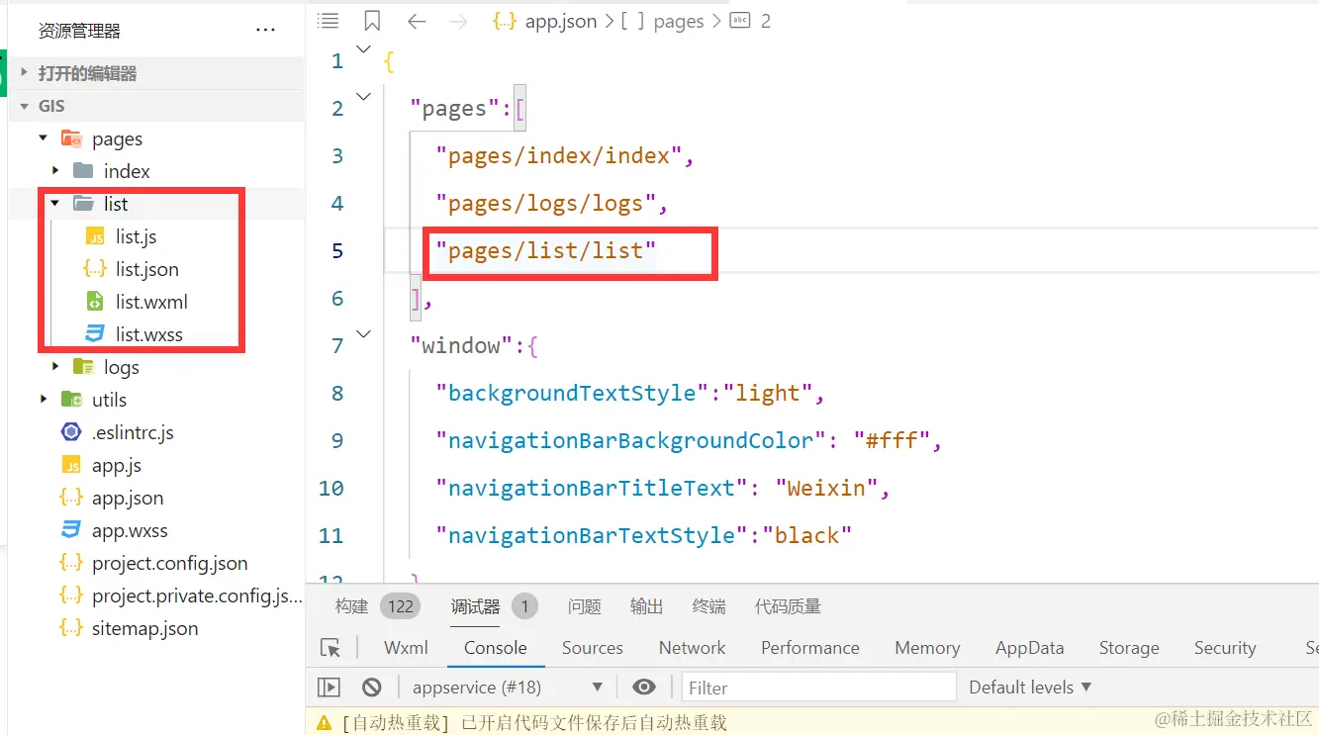
Task: Fold the root object at line 1
Action: pos(363,48)
